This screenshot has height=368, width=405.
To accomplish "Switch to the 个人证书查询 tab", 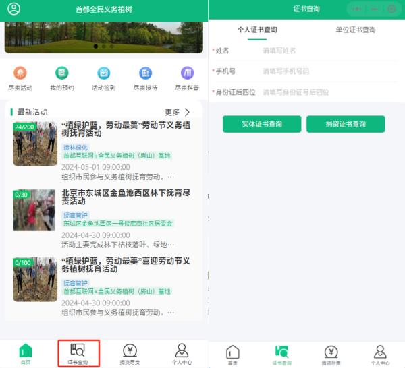I will pos(256,30).
